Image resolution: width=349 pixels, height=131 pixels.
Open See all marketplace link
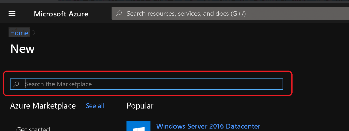[95, 106]
